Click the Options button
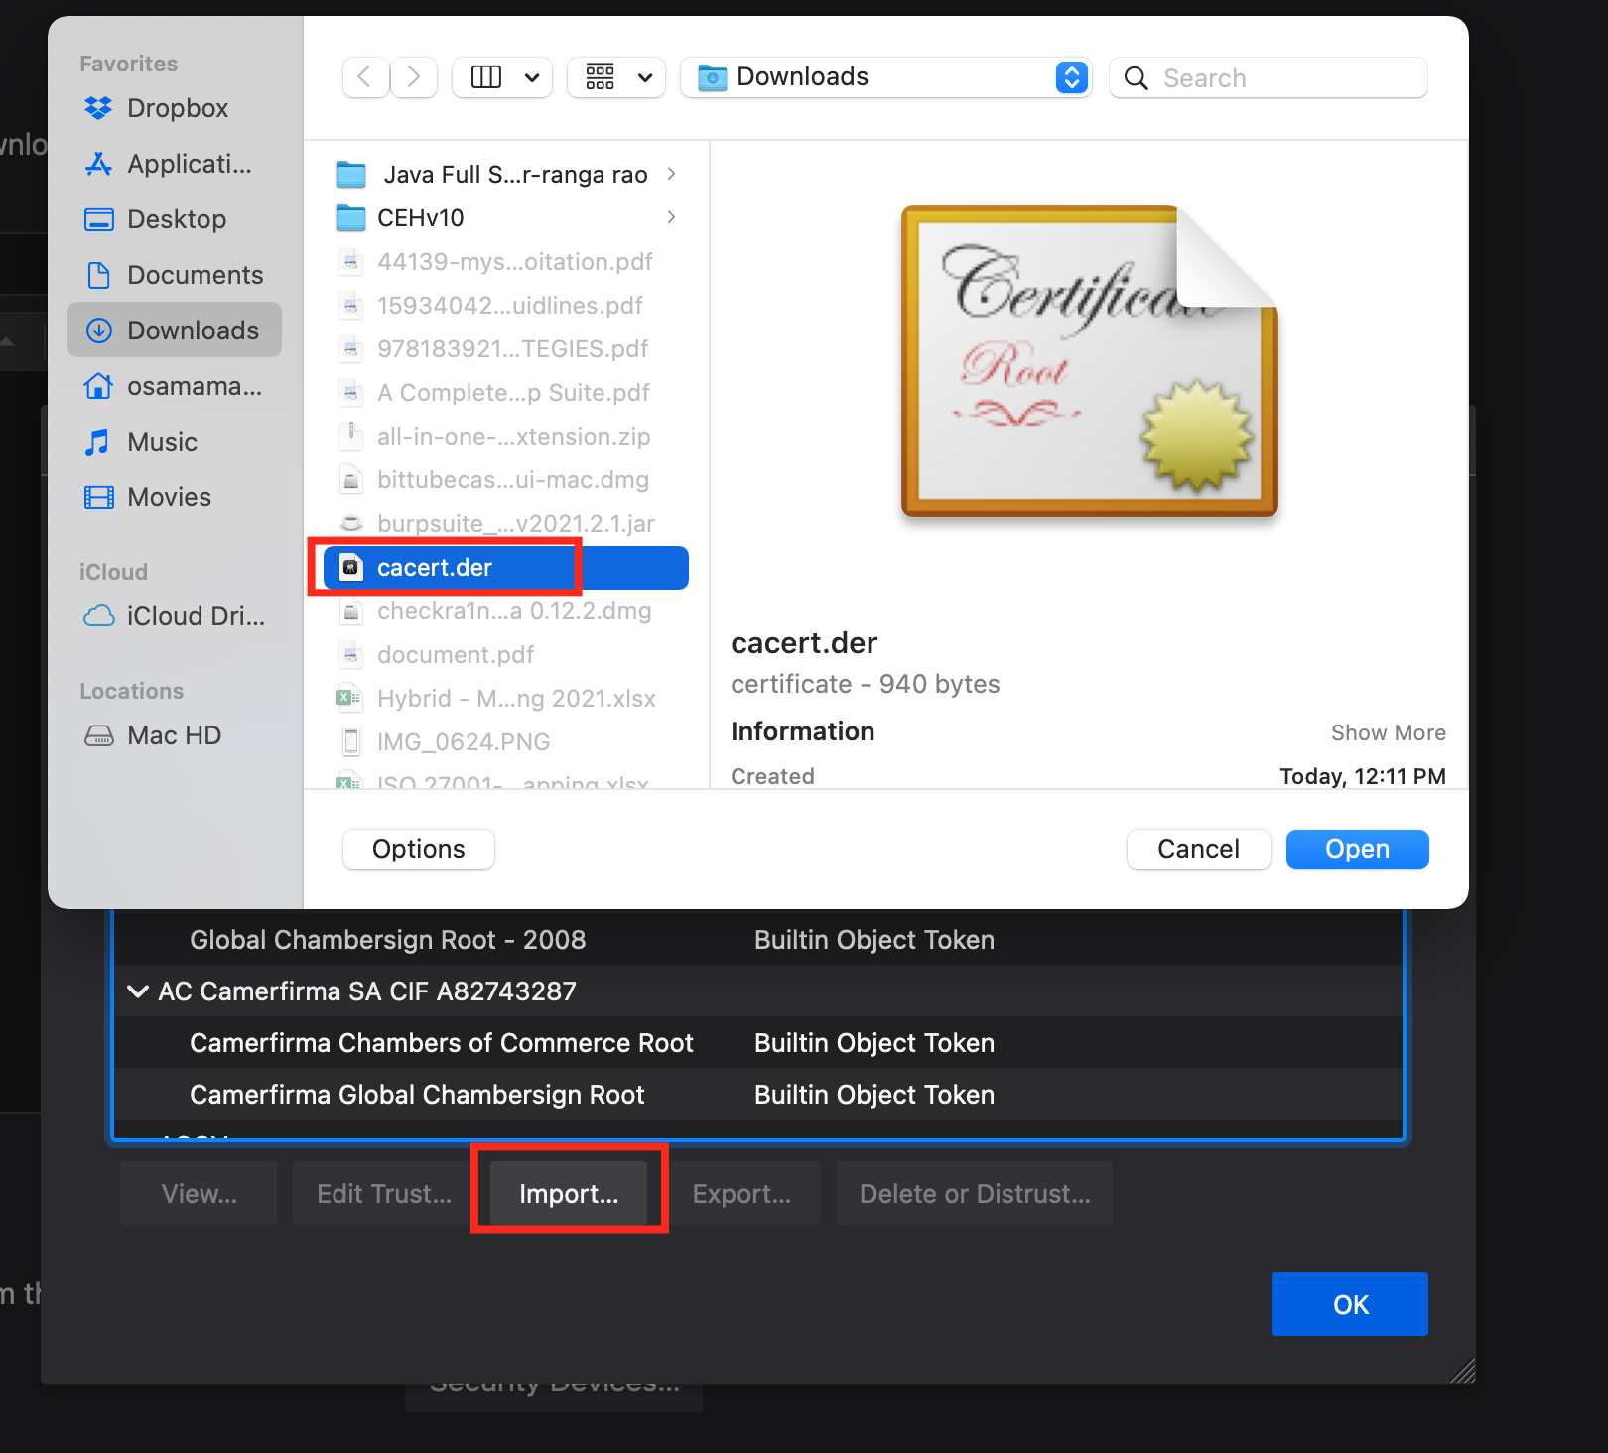The height and width of the screenshot is (1453, 1608). (x=418, y=850)
